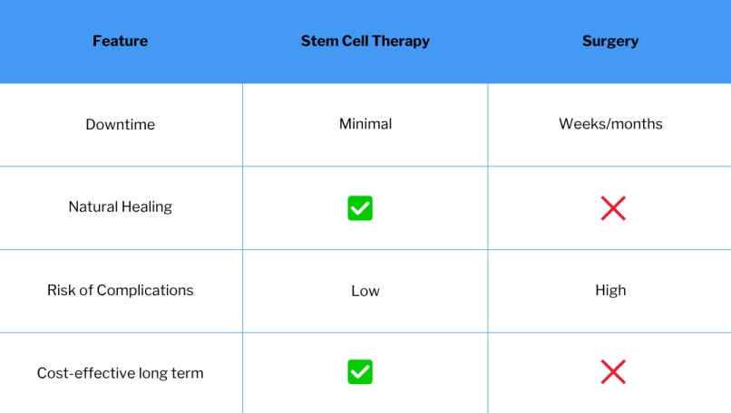The image size is (731, 413).
Task: Click the red X in Natural Healing row
Action: point(613,208)
